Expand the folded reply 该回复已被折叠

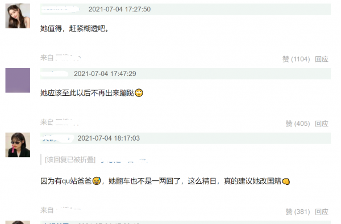pyautogui.click(x=70, y=160)
